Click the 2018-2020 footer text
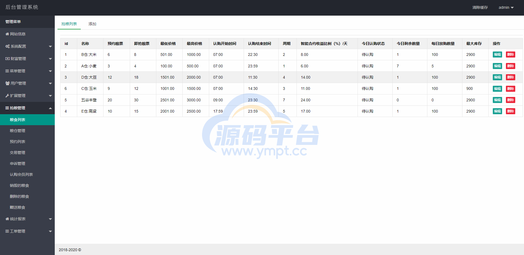This screenshot has width=524, height=255. [x=70, y=250]
